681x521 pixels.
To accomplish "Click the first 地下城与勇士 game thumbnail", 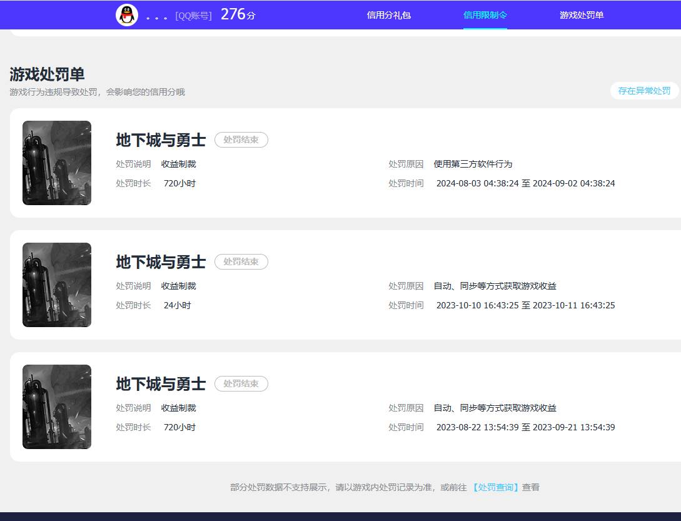I will 56,163.
